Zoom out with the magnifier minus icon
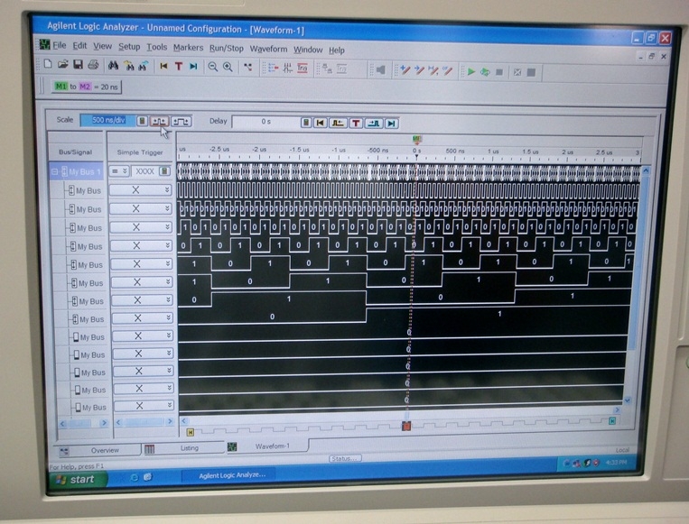 (x=213, y=67)
